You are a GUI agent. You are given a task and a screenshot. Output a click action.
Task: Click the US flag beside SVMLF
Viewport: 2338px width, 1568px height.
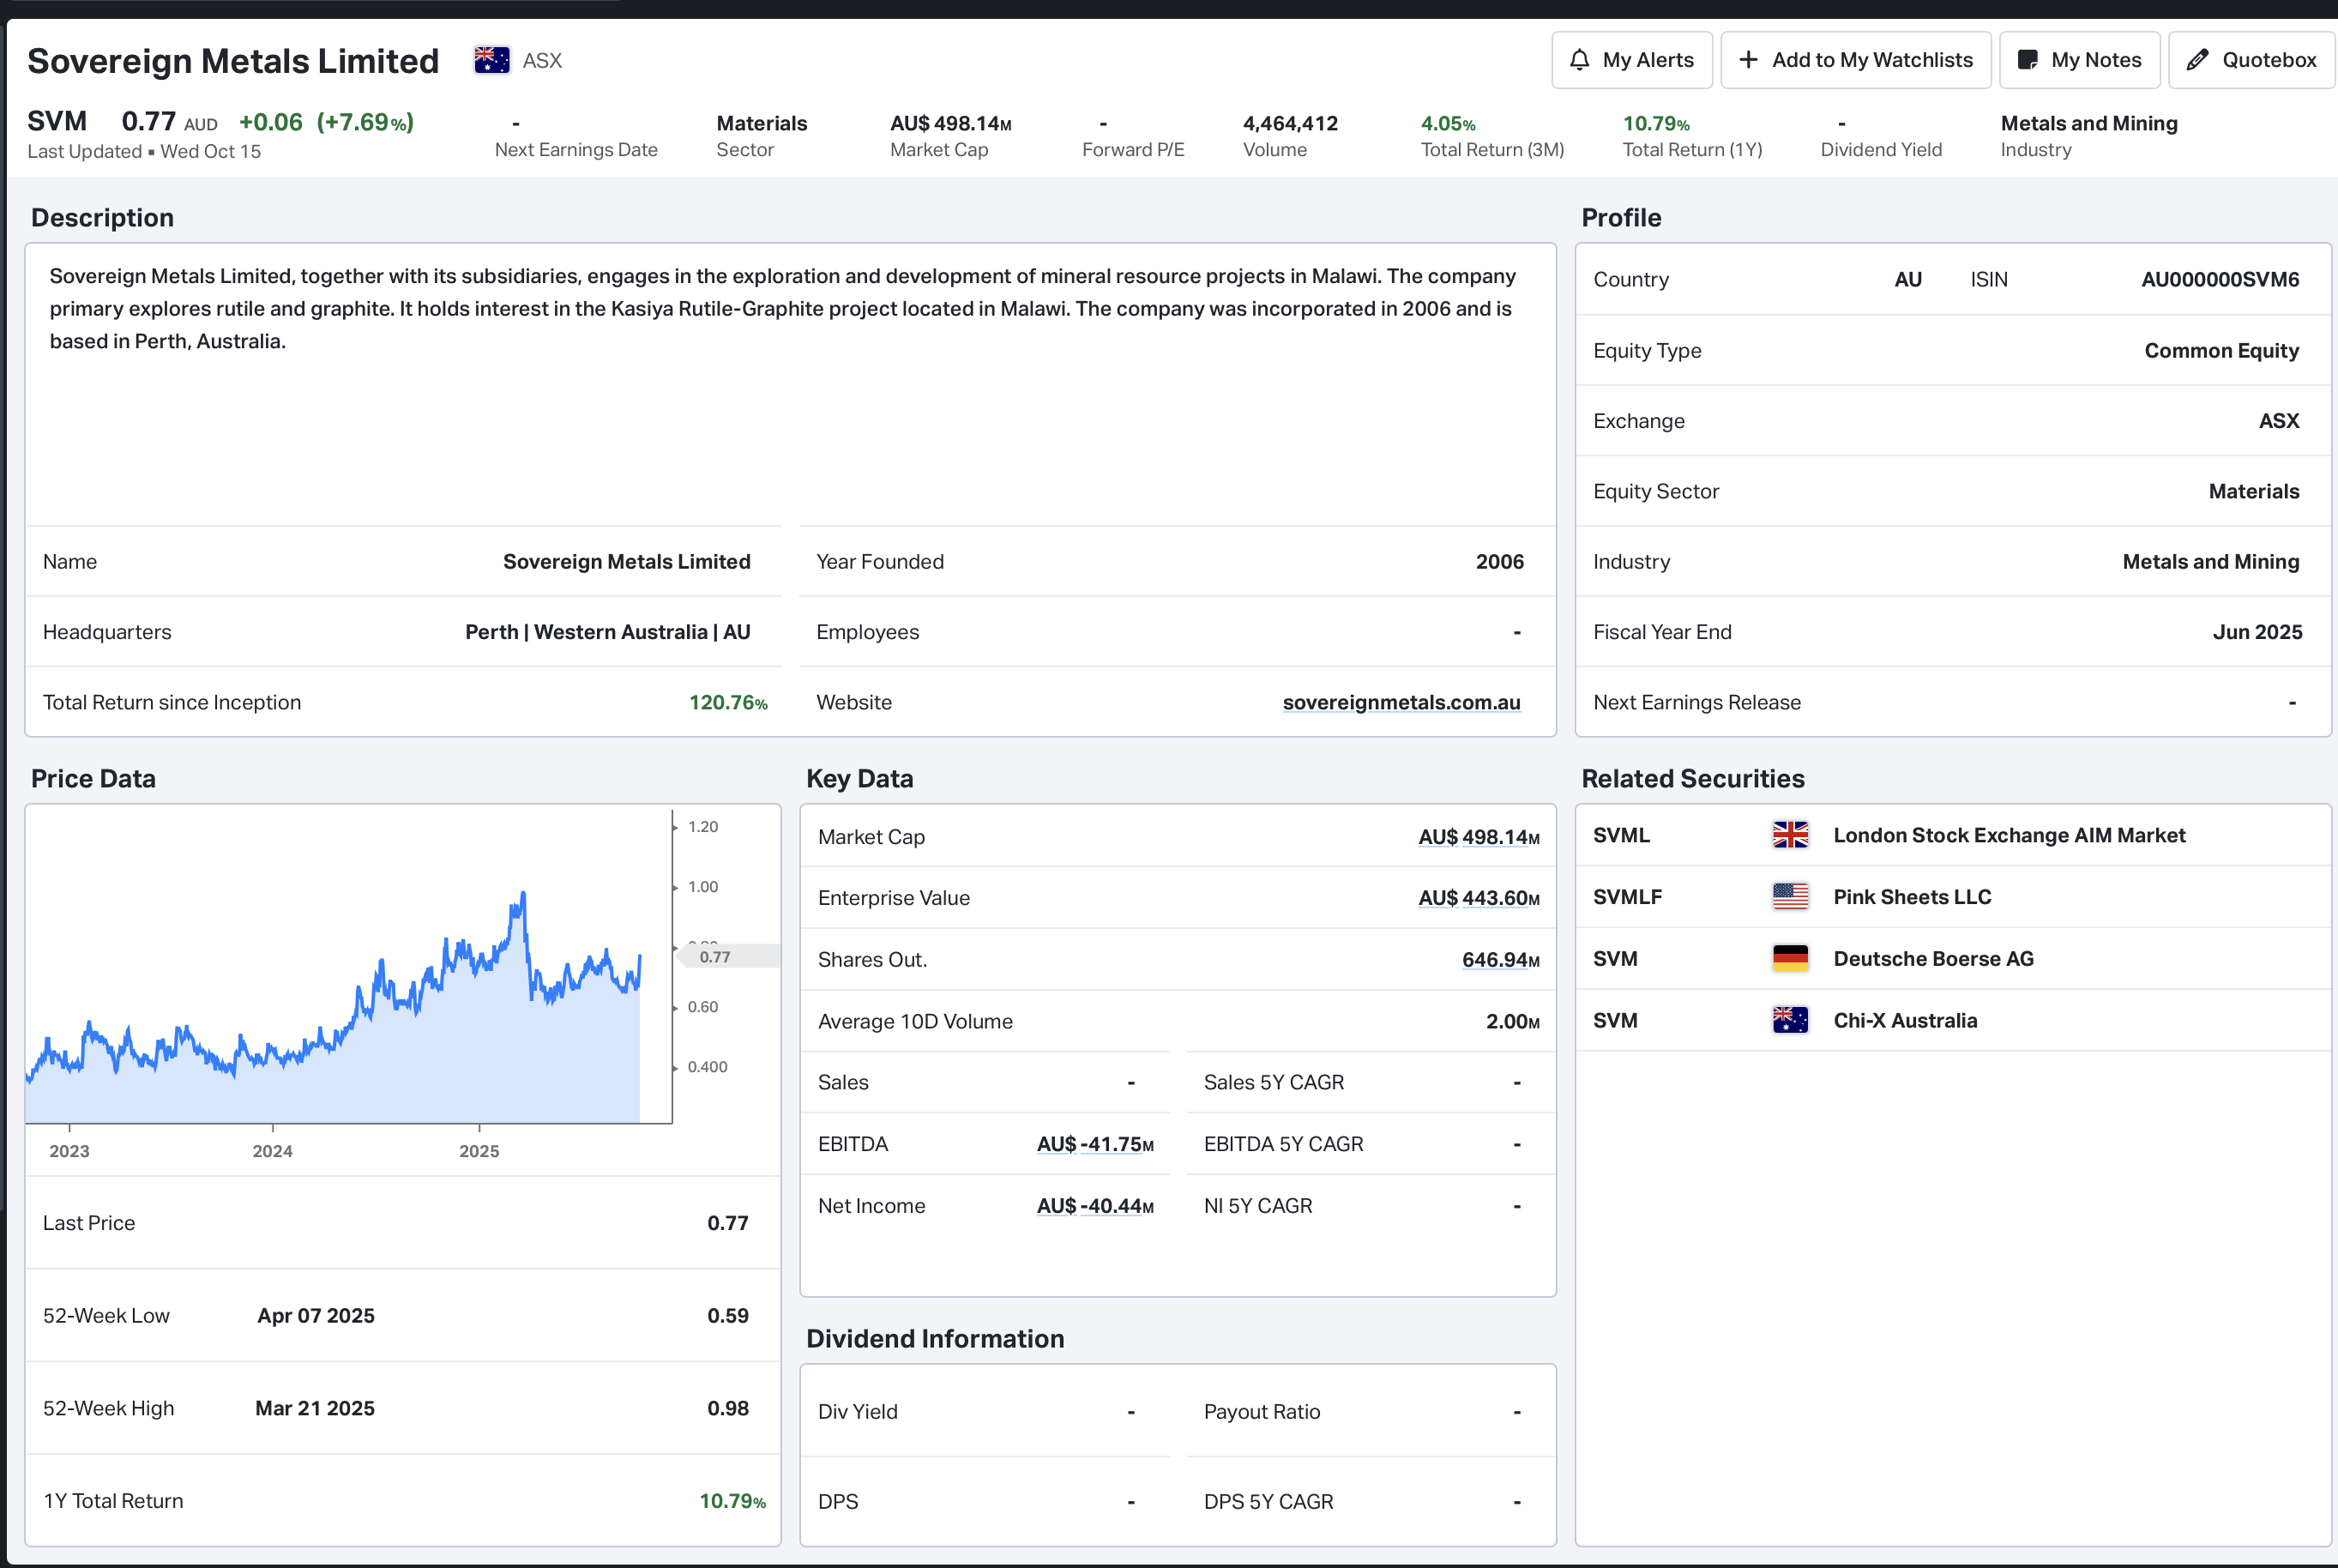1789,897
